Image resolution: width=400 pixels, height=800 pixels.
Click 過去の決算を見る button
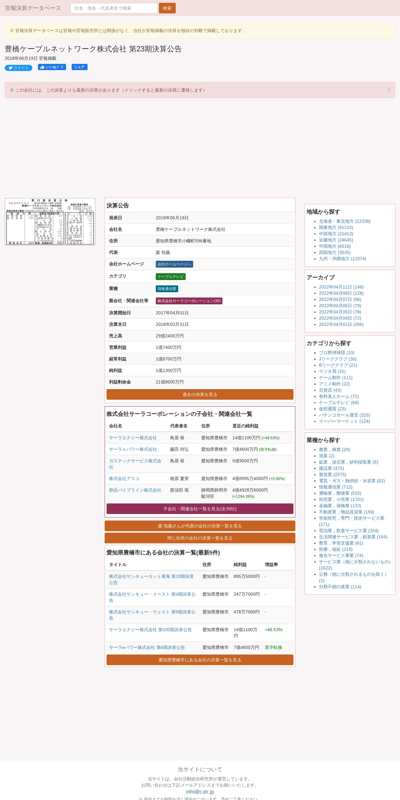click(x=200, y=394)
